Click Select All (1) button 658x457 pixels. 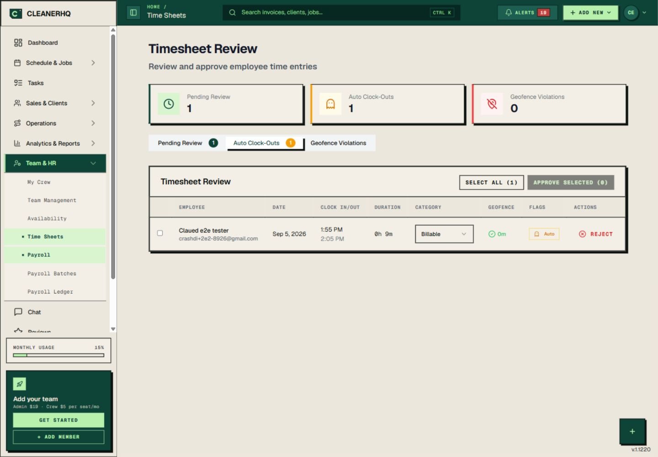(491, 182)
